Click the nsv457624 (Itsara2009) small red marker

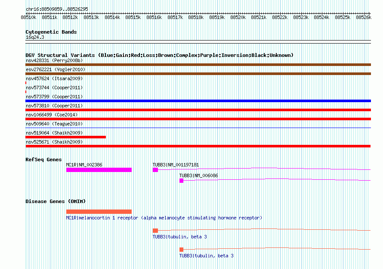point(26,83)
